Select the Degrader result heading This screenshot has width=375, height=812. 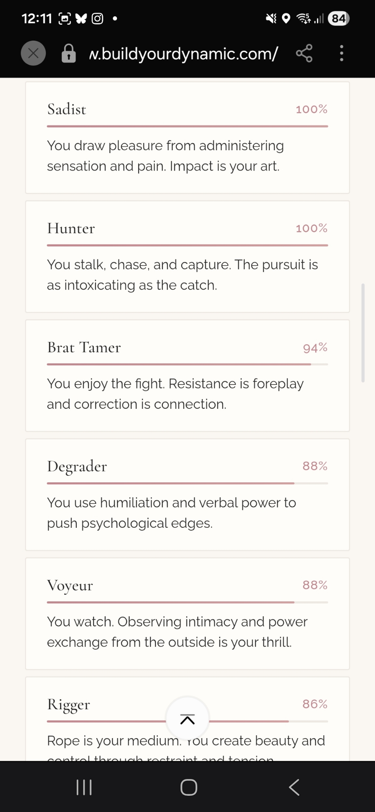pos(77,466)
